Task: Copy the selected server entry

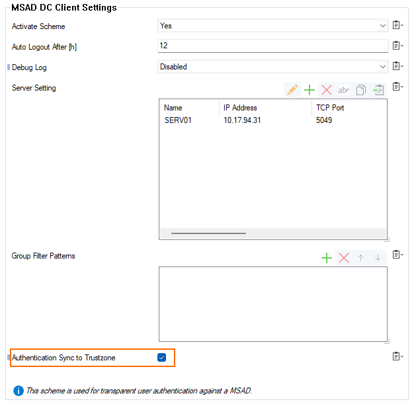Action: coord(360,90)
